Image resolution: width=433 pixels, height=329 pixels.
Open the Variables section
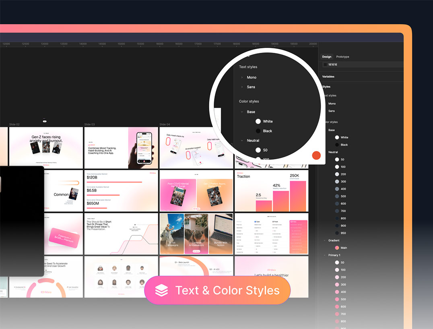pos(328,77)
